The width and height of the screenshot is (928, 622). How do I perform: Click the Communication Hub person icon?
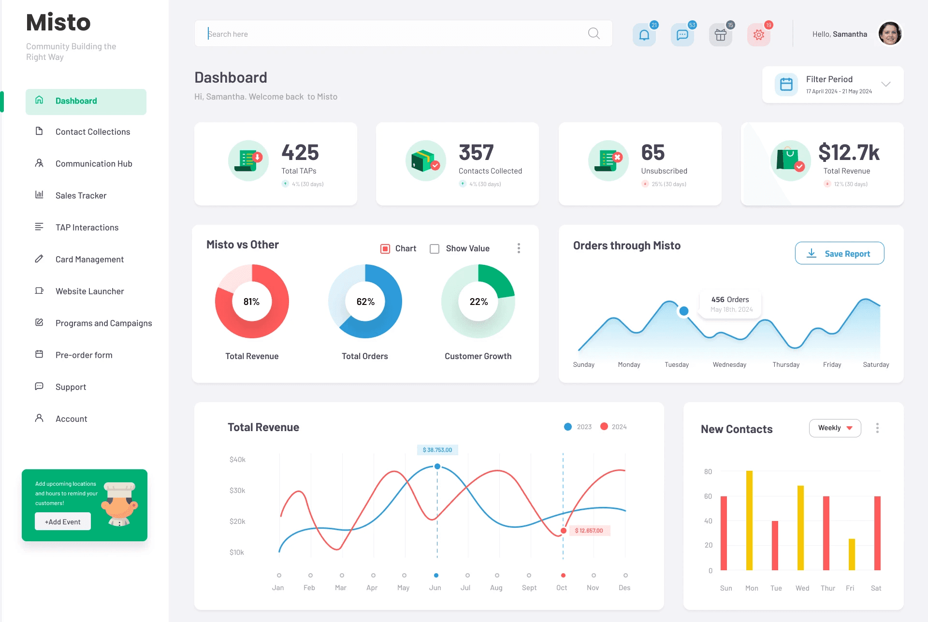[39, 163]
